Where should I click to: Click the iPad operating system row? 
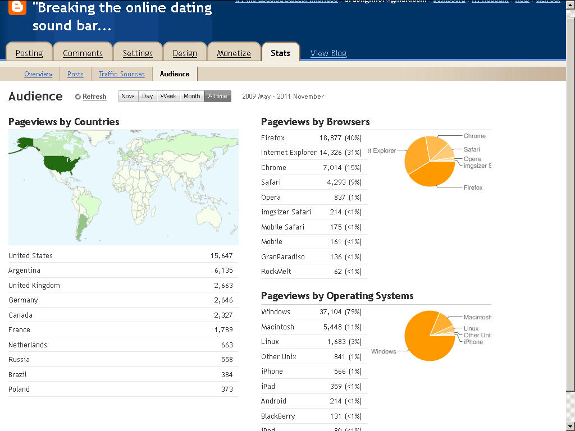(314, 386)
